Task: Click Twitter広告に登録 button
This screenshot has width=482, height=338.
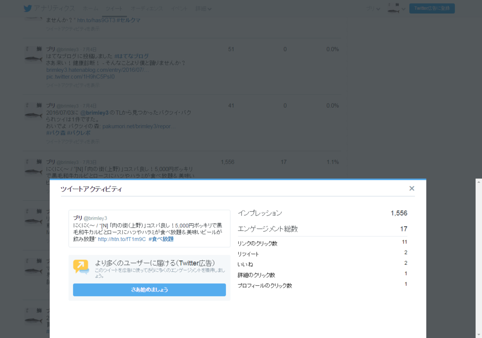Action: click(432, 8)
